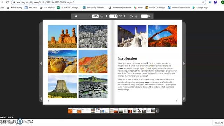Viewport: 224px width, 126px height.
Task: Open the sixth spread thumbnail in strip
Action: point(114,111)
